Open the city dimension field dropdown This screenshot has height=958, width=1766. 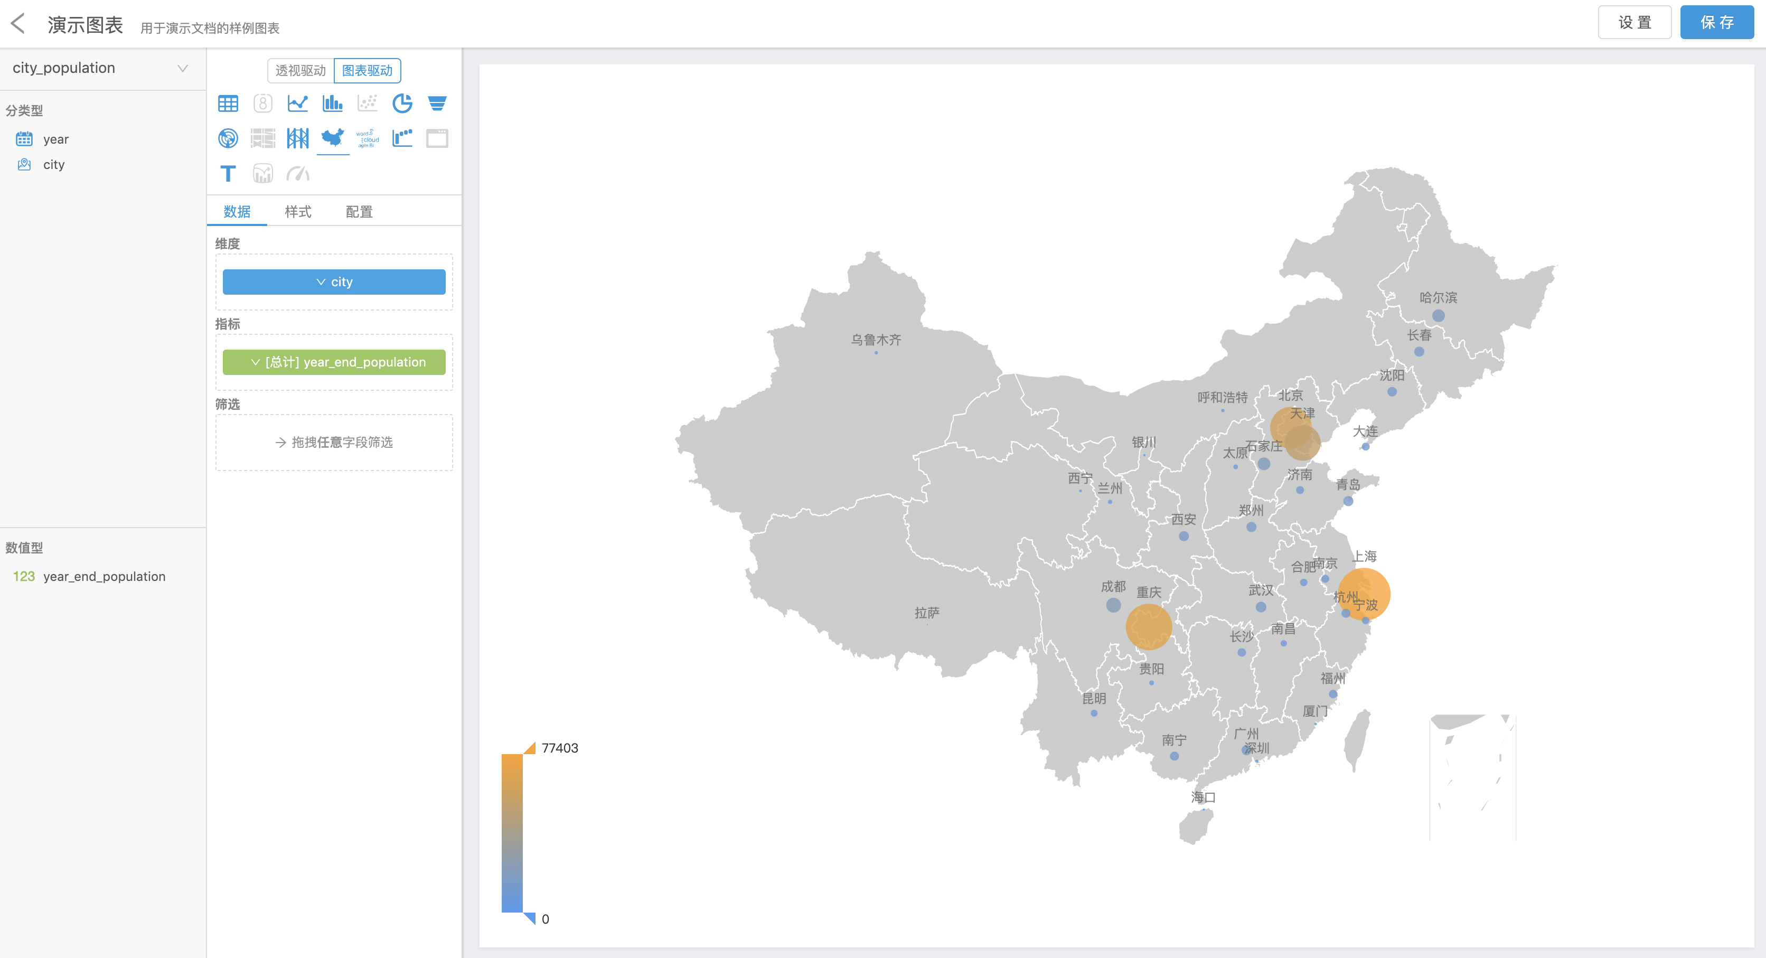[x=334, y=282]
